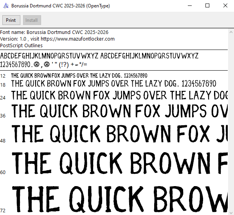Click the scrollbar down arrow

[231, 213]
